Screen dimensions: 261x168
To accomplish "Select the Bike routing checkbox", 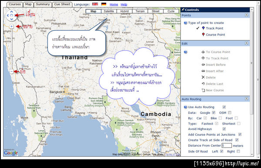I will [220, 118].
